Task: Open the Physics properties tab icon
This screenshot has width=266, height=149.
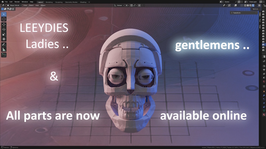Action: pos(264,103)
